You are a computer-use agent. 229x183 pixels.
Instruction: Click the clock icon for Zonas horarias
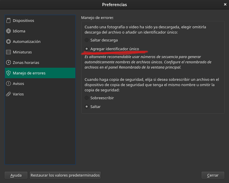click(x=9, y=62)
